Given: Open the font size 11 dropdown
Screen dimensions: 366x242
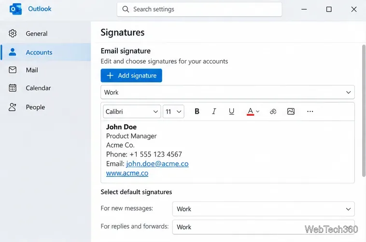Looking at the screenshot, I should tap(173, 111).
